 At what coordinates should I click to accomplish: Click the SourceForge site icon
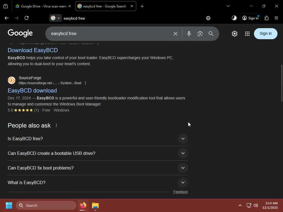(x=12, y=80)
